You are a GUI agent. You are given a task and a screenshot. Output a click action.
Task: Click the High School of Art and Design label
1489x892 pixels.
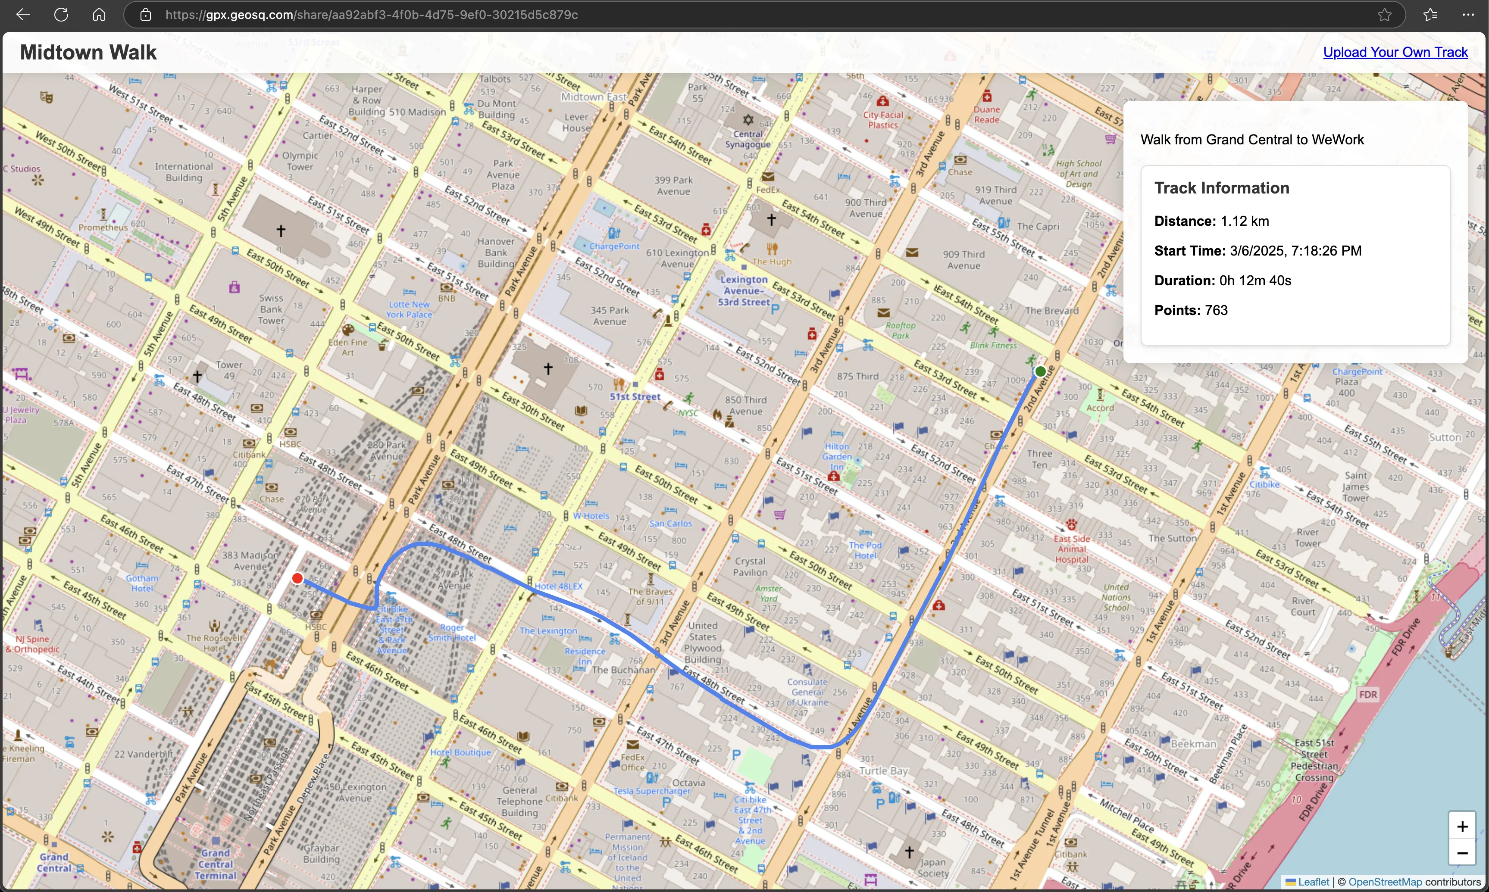pyautogui.click(x=1079, y=174)
